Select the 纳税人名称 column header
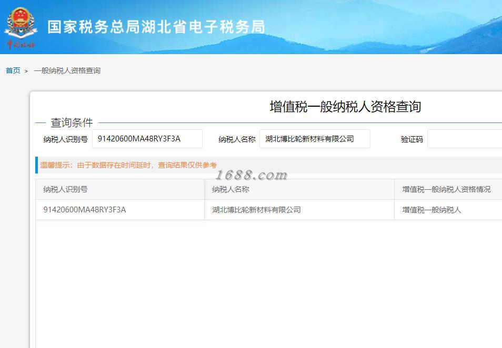 pos(299,189)
